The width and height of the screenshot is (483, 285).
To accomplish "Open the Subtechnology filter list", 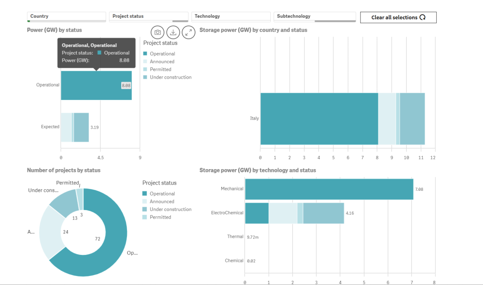I will point(314,16).
